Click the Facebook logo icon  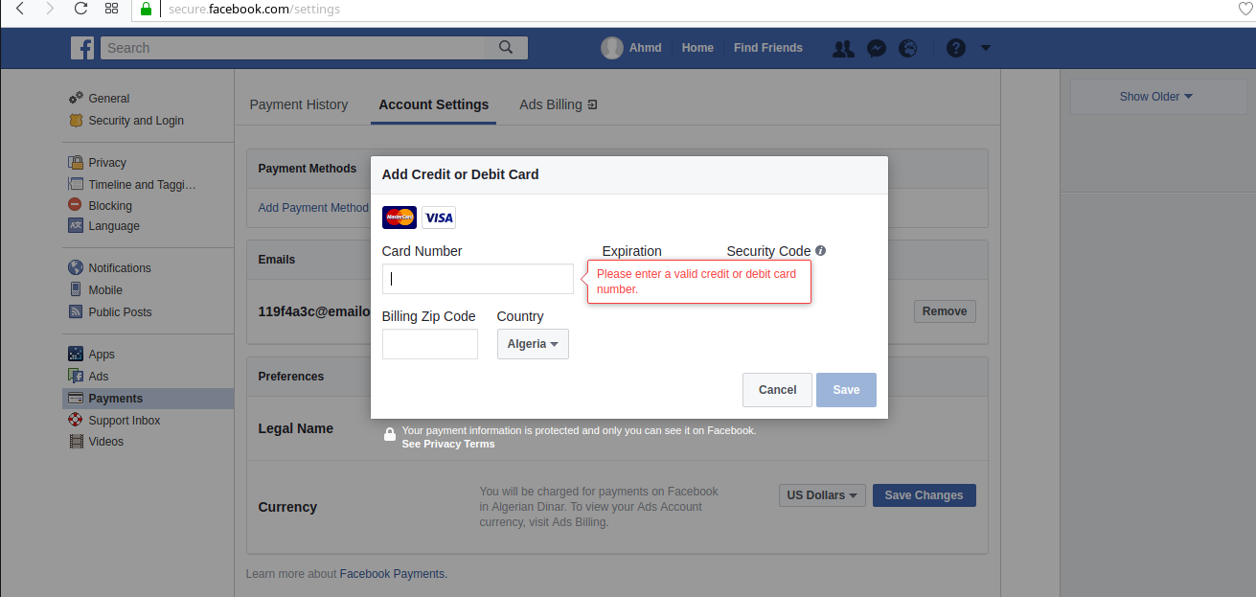82,48
